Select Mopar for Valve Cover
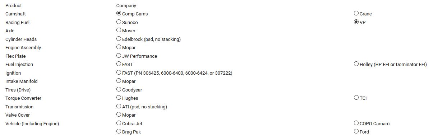The height and width of the screenshot is (136, 429). pyautogui.click(x=119, y=114)
